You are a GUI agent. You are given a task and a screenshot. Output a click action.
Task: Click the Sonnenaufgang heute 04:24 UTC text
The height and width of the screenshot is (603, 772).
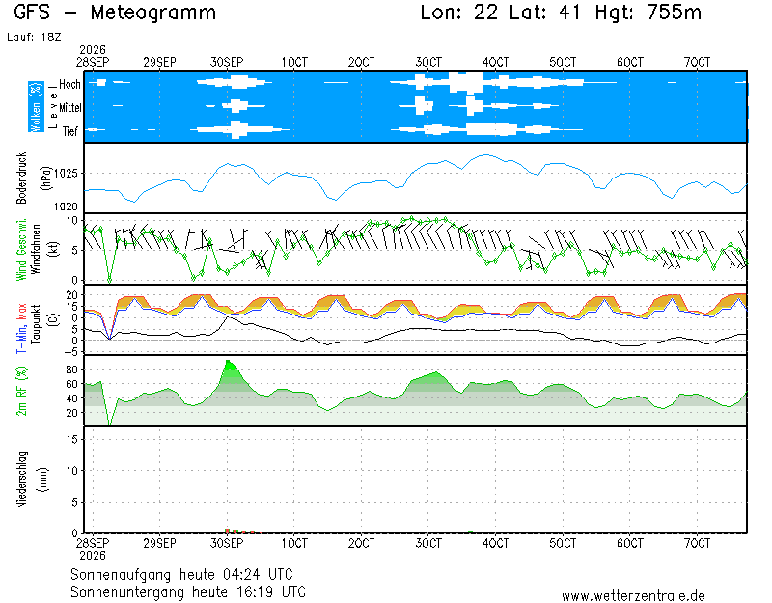[181, 574]
